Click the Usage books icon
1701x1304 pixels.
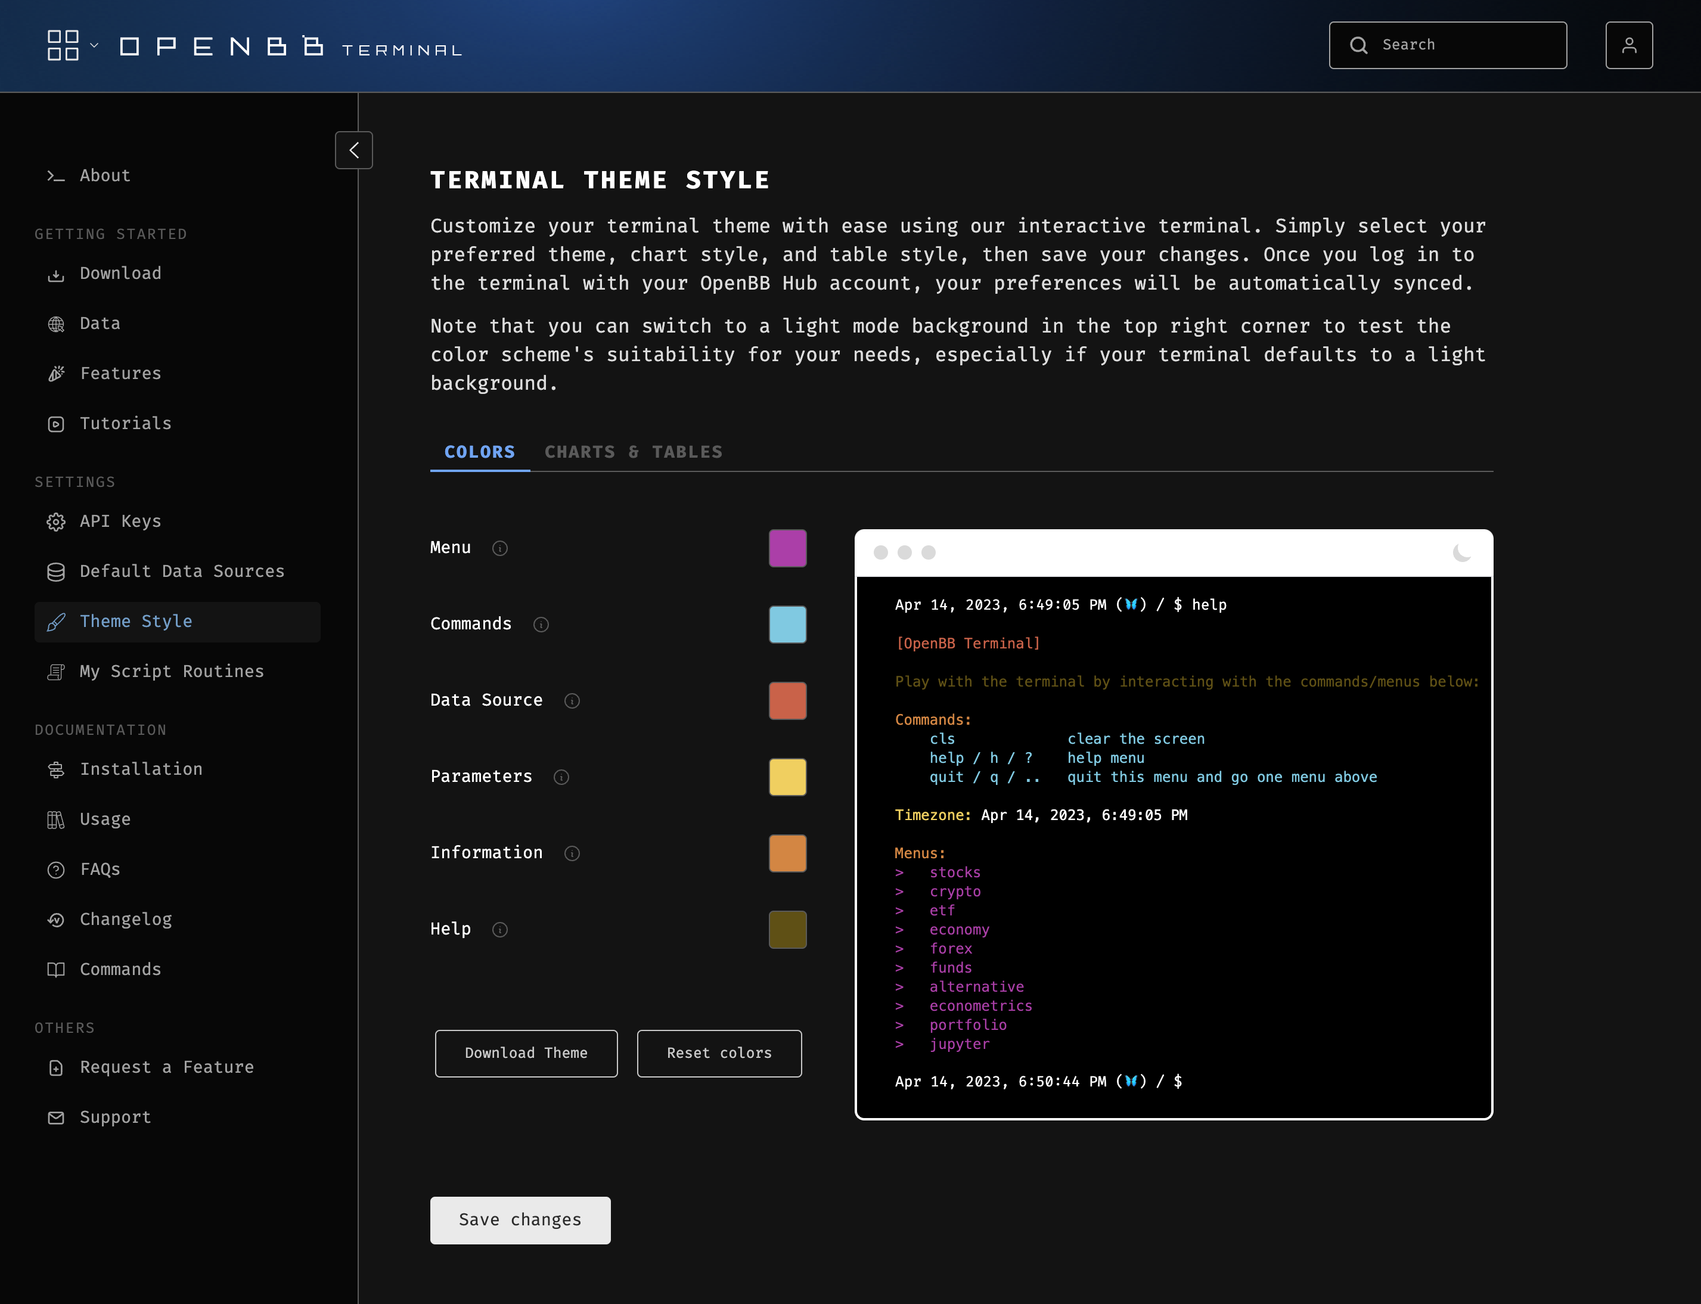(x=56, y=819)
